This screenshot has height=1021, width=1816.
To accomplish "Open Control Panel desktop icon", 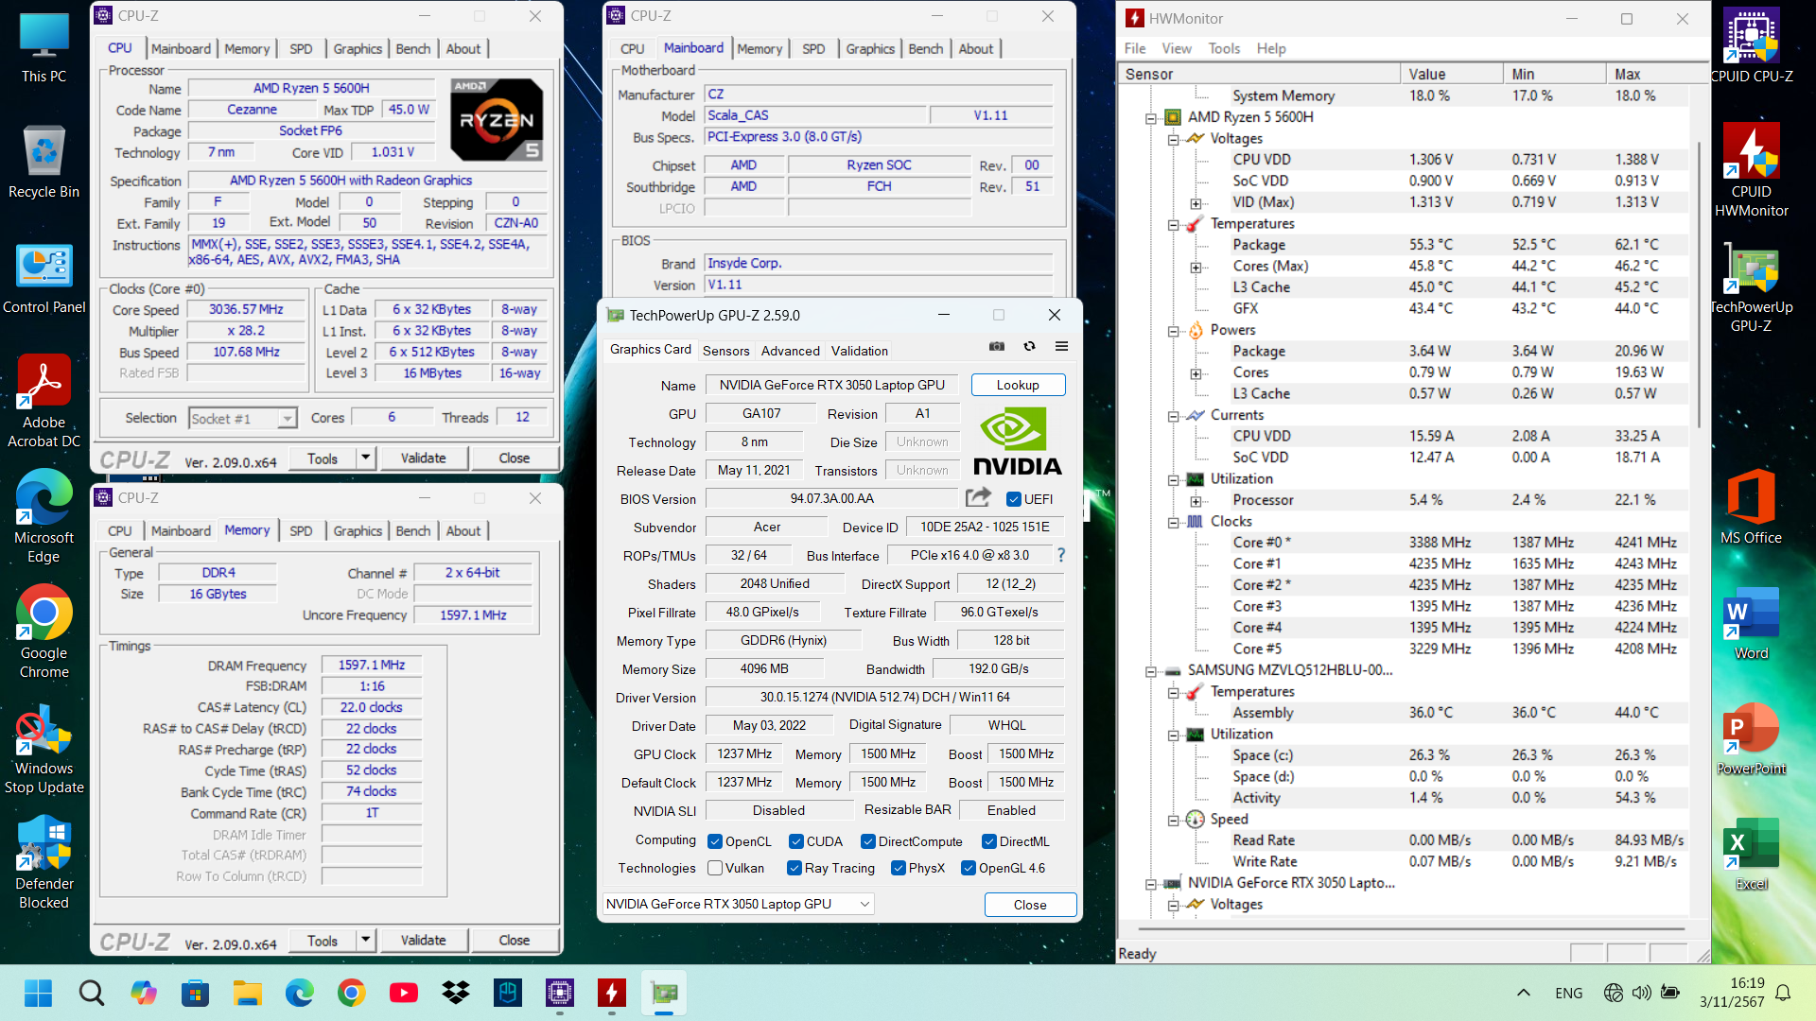I will 44,278.
